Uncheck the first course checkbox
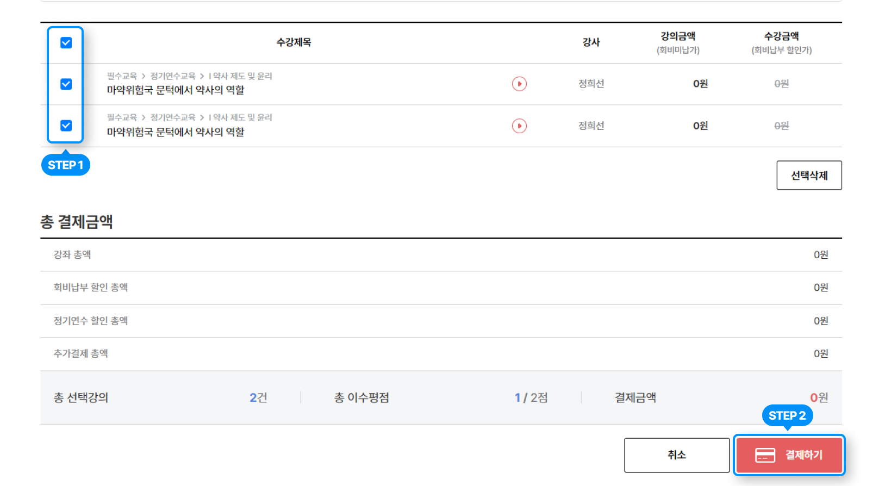The height and width of the screenshot is (486, 885). (66, 84)
